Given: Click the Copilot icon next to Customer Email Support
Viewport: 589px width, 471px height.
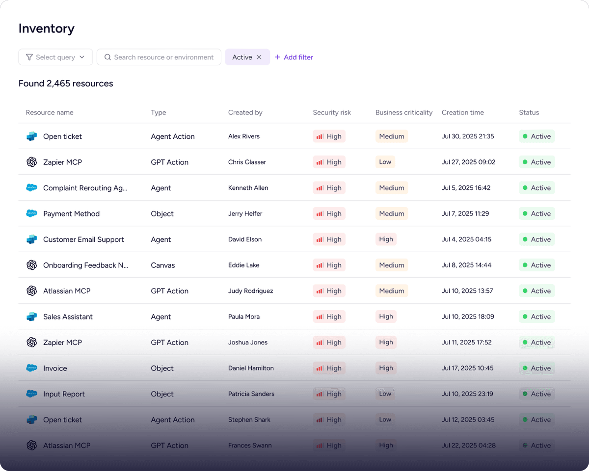Looking at the screenshot, I should [x=32, y=239].
